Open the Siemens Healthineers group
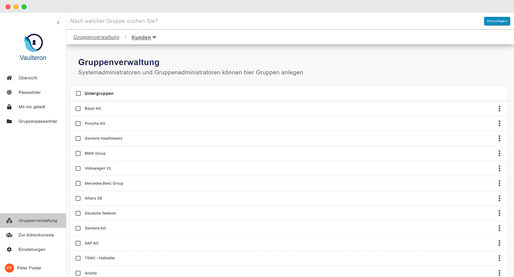The height and width of the screenshot is (277, 514). (x=103, y=138)
